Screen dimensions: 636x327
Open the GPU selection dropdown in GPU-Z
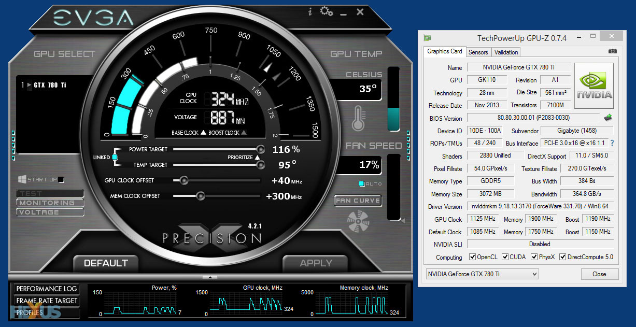pyautogui.click(x=482, y=274)
